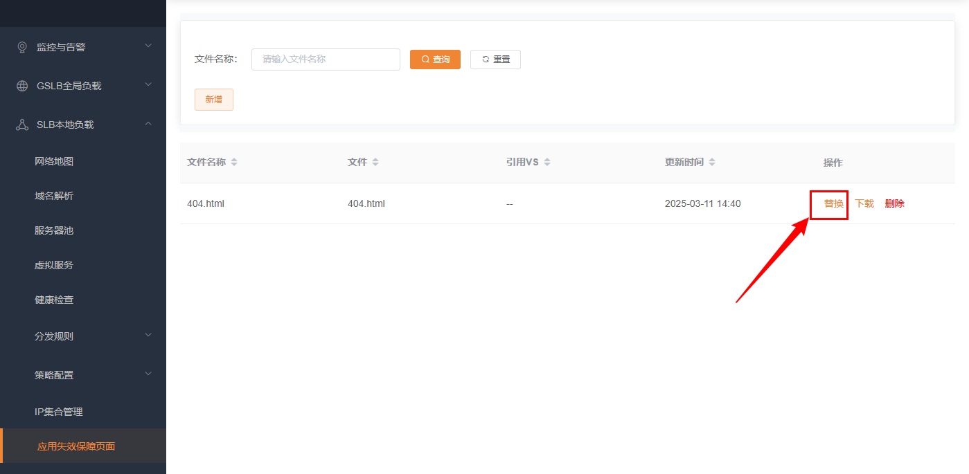
Task: Click the 新增 button
Action: click(213, 99)
